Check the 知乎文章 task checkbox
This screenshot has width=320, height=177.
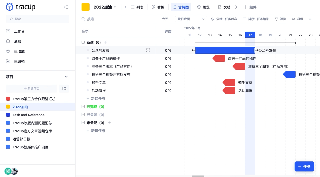tap(88, 82)
